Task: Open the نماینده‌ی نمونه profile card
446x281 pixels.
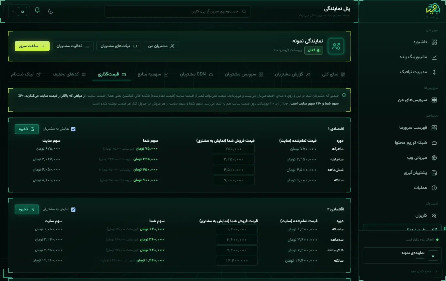Action: tap(402, 255)
